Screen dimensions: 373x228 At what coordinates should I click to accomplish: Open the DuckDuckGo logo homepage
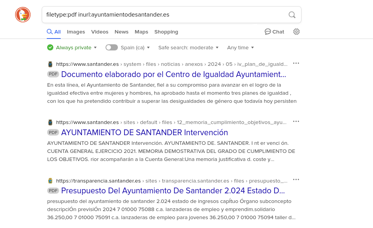tap(23, 15)
